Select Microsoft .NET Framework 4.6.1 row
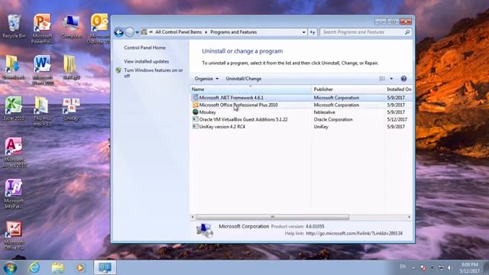This screenshot has height=275, width=489. point(301,98)
